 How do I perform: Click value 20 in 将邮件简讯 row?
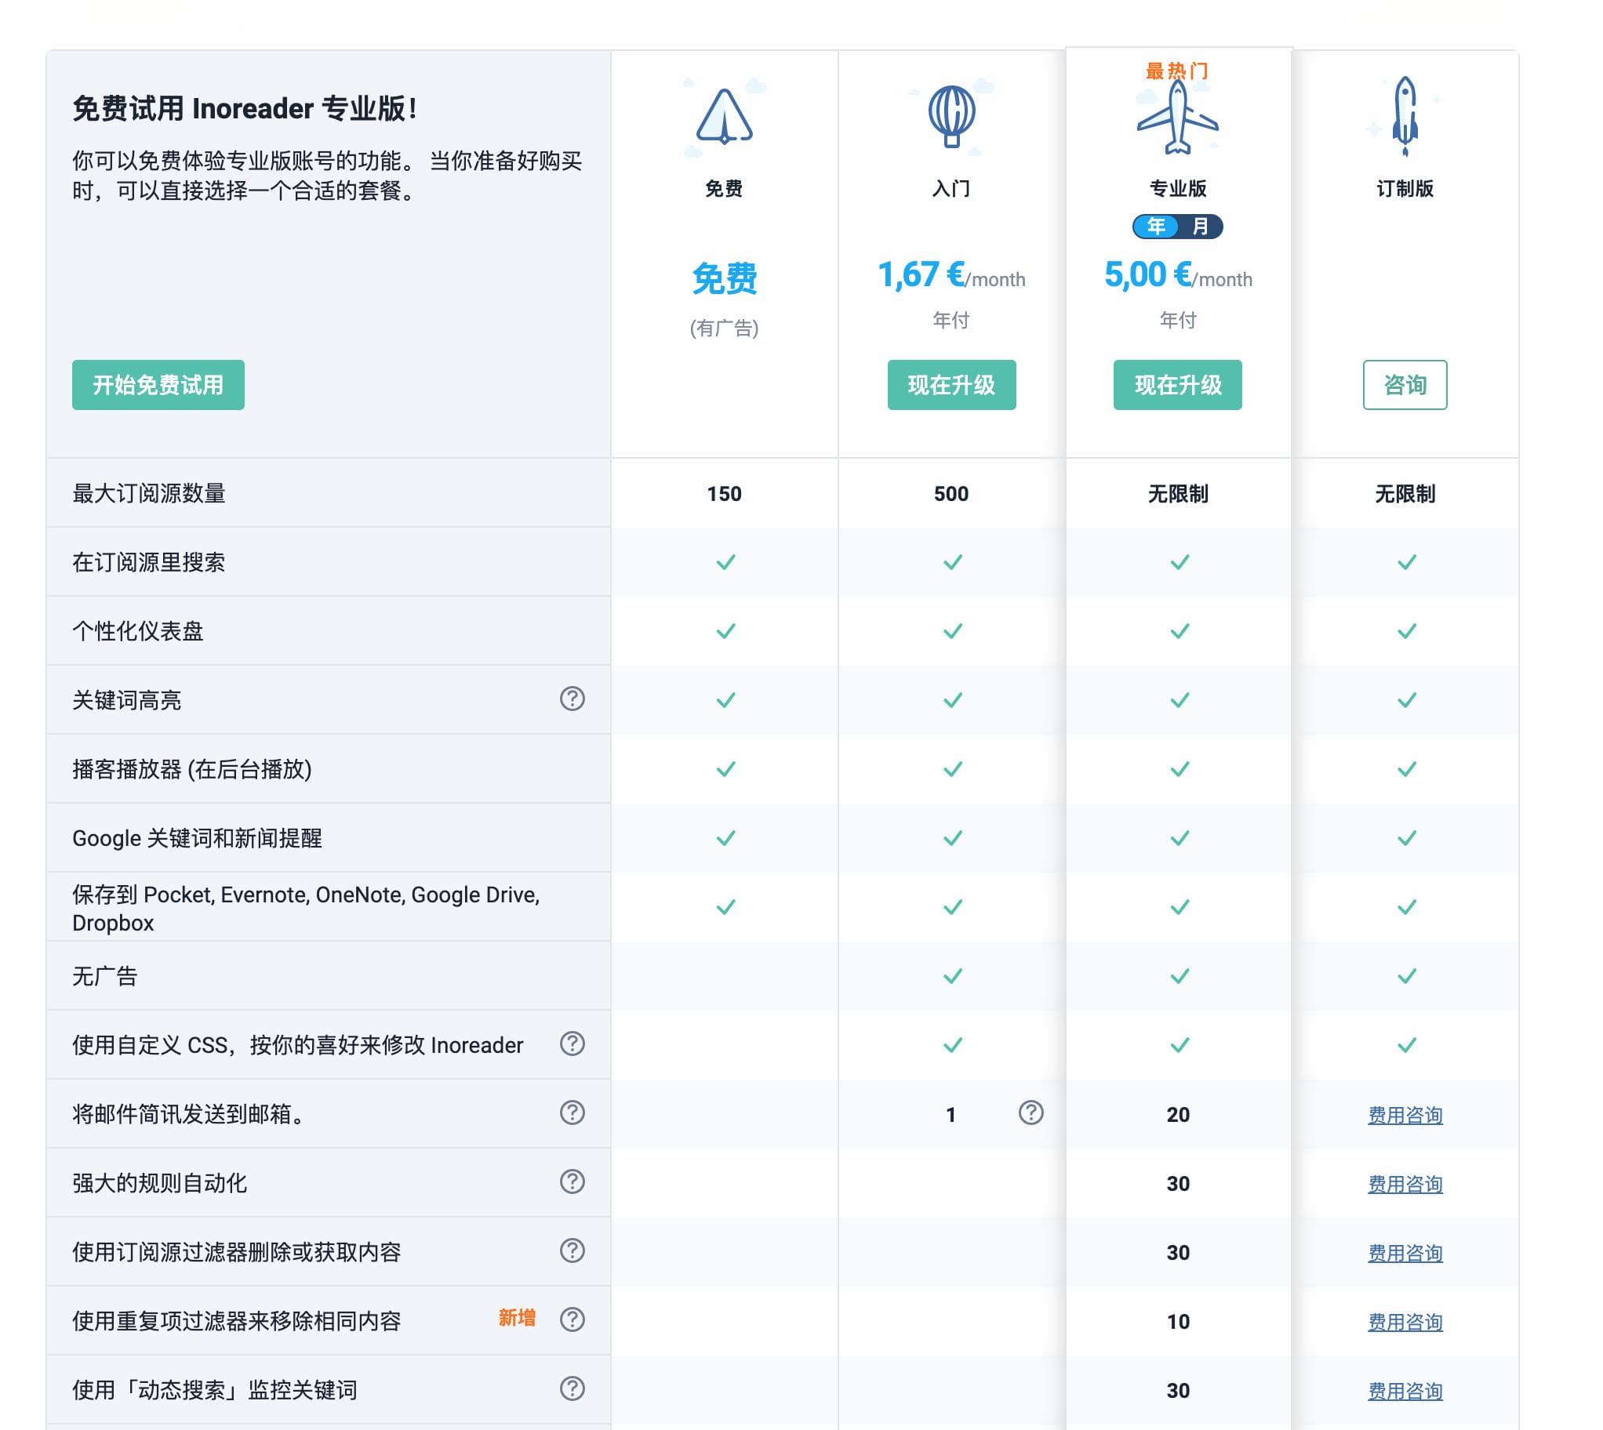(x=1178, y=1115)
